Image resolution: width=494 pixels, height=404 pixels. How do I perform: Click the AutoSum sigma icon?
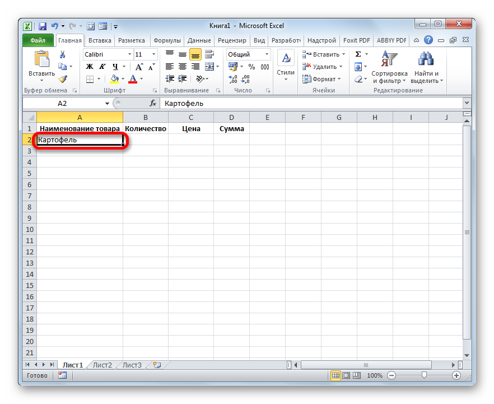(x=358, y=54)
